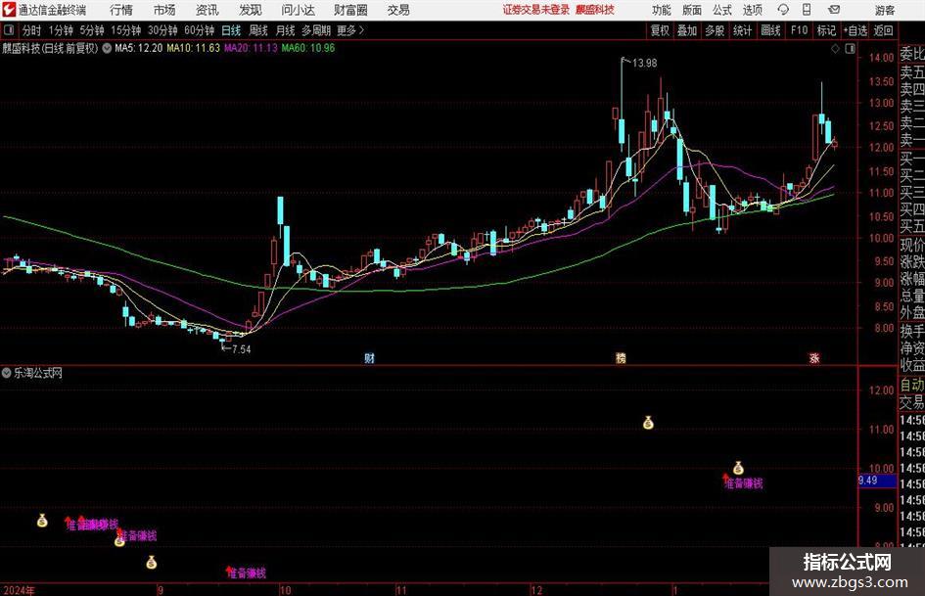925x596 pixels.
Task: Toggle the left panel icon beside 分时
Action: [9, 30]
